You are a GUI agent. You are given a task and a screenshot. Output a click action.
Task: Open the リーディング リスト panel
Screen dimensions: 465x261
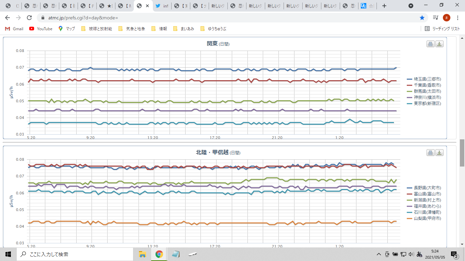point(443,29)
